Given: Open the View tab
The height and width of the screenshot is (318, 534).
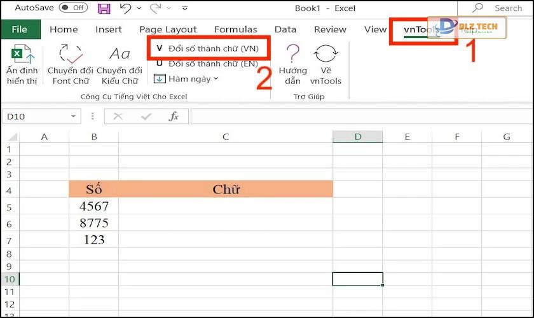Looking at the screenshot, I should tap(375, 29).
